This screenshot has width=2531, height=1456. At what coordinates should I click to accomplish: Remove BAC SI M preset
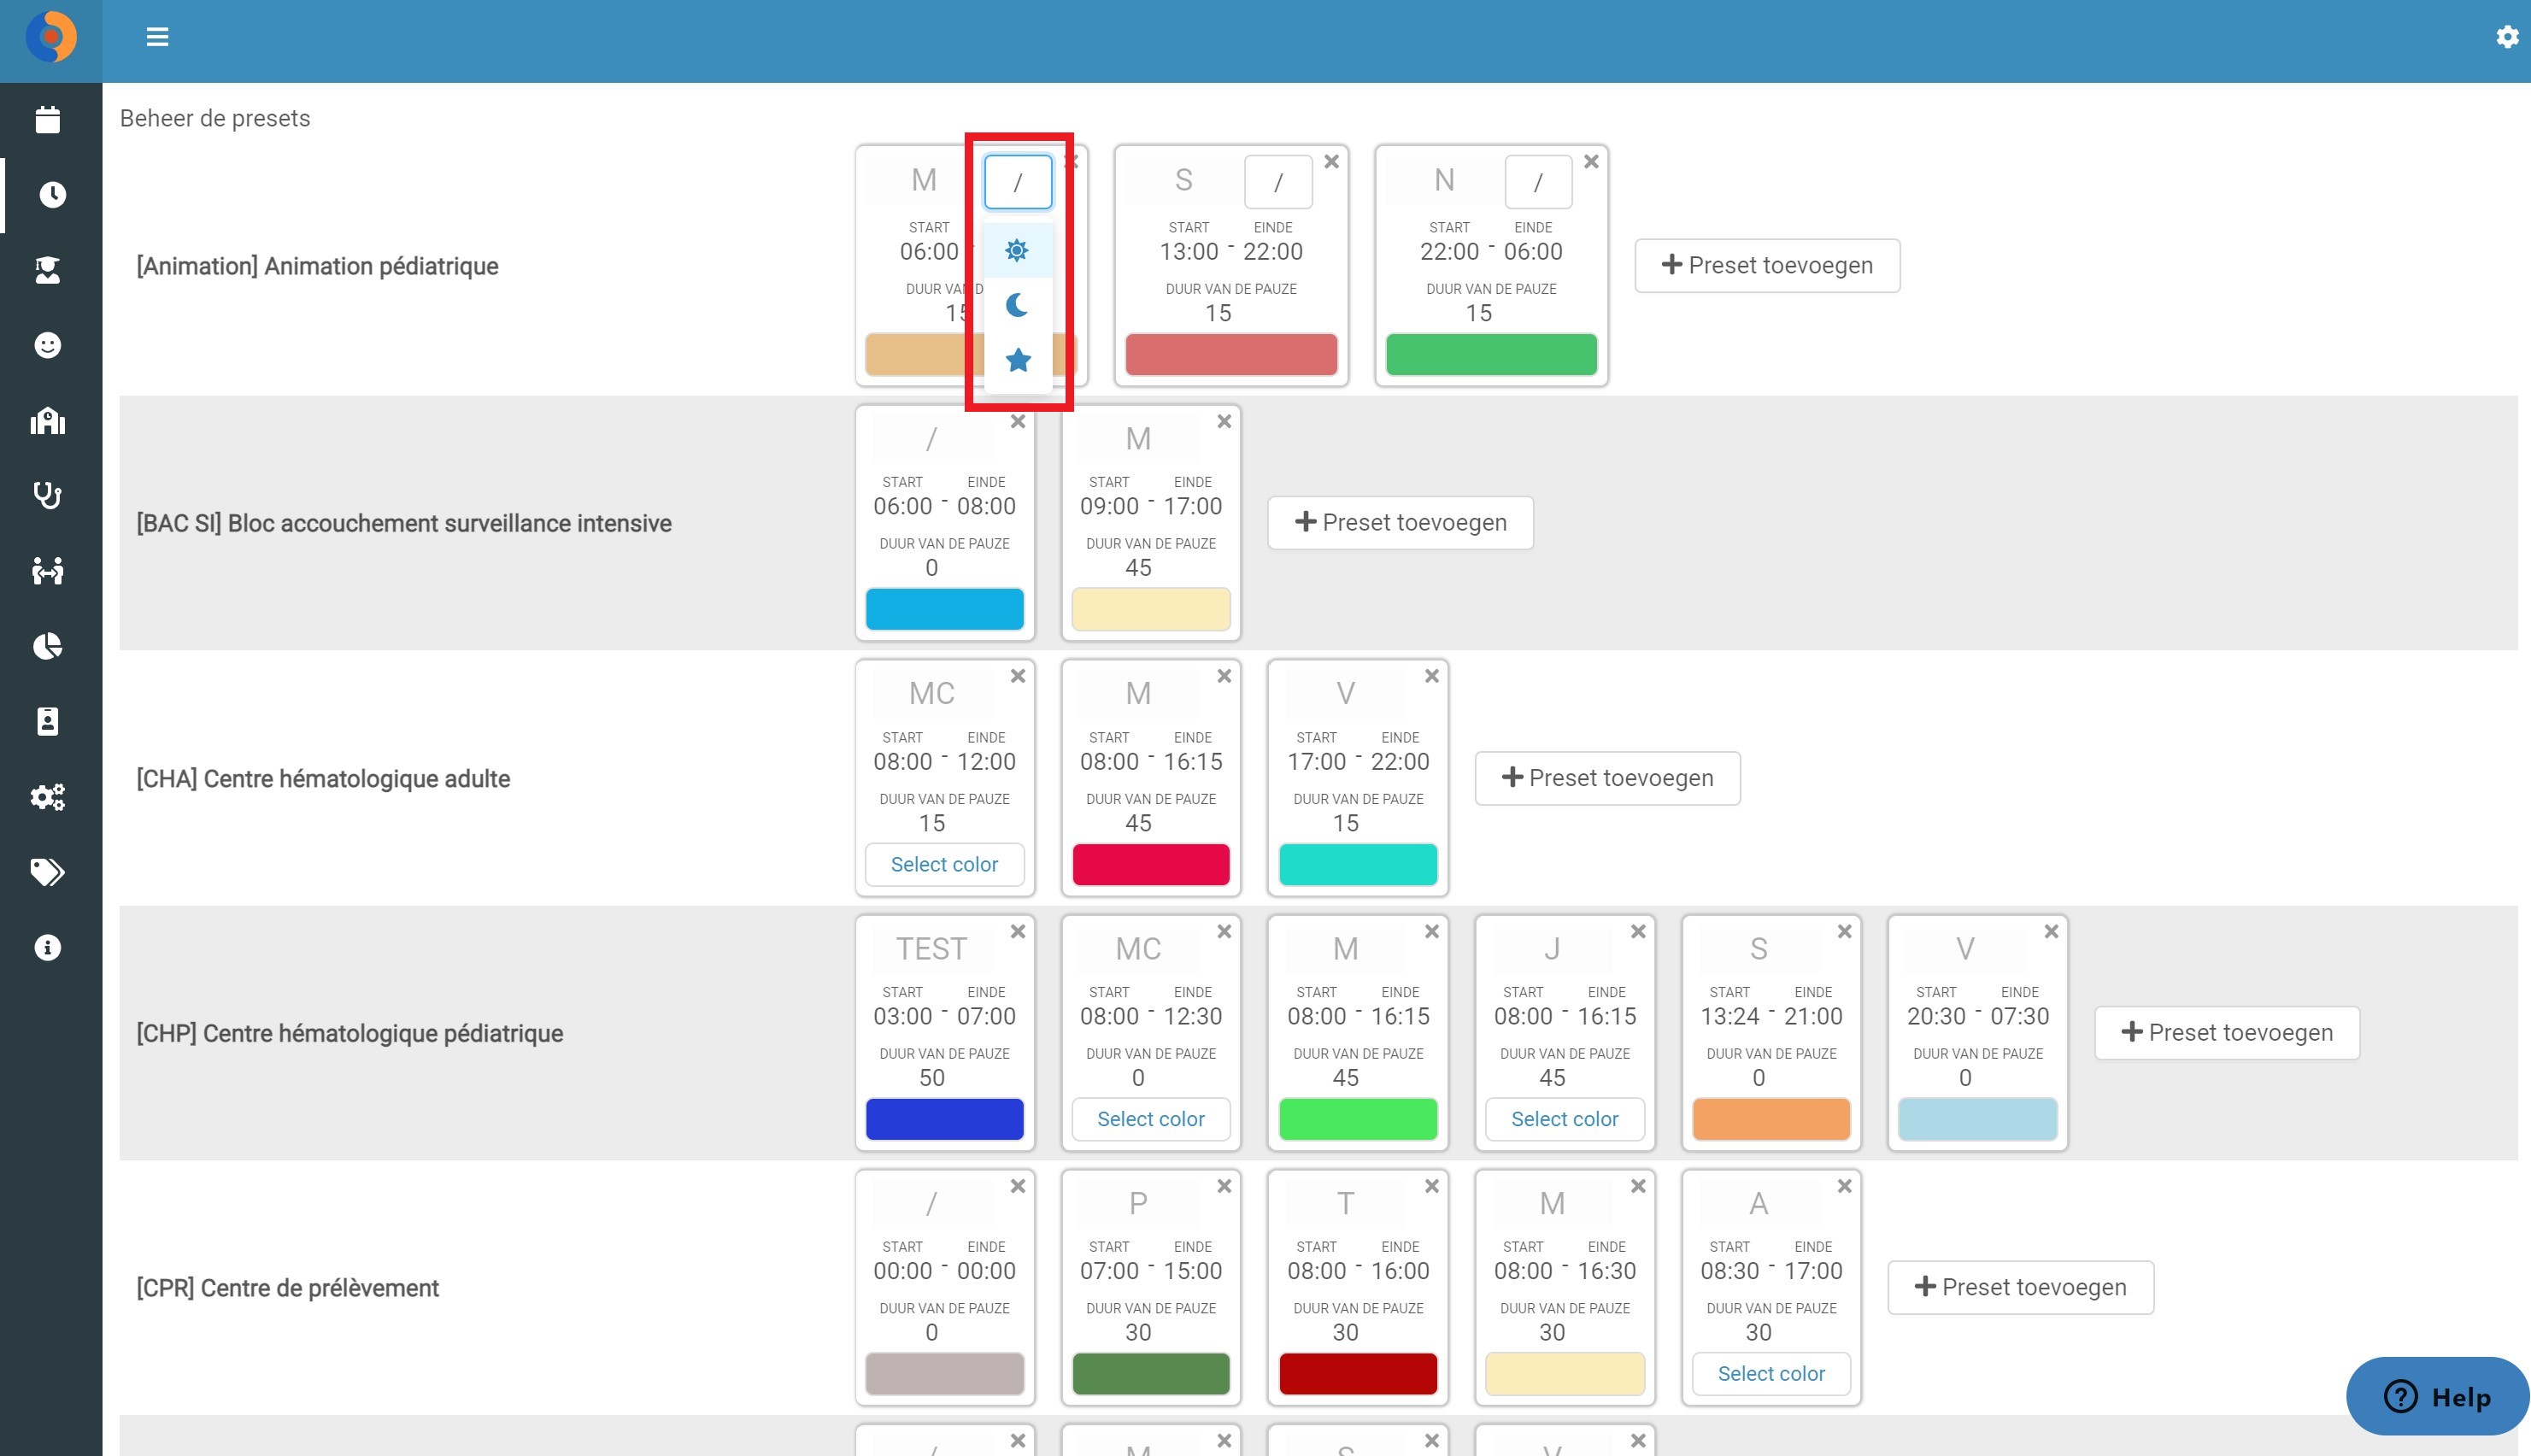(x=1224, y=422)
